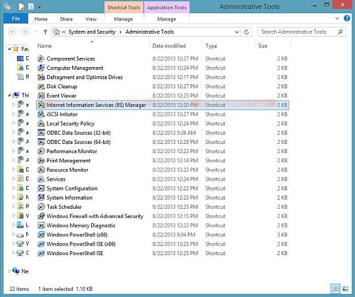The height and width of the screenshot is (297, 355).
Task: Select the Event Viewer icon
Action: click(x=41, y=96)
